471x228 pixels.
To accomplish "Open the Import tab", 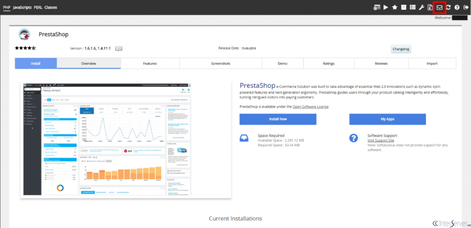I will tap(432, 63).
